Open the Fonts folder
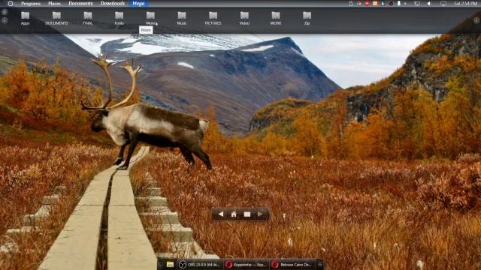 119,18
